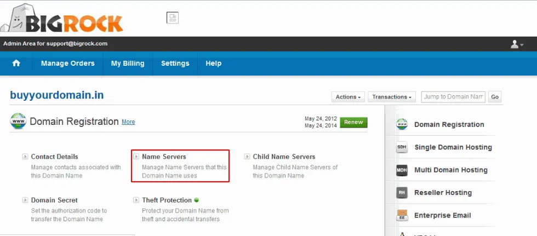
Task: Expand the Contact Details arrow
Action: pyautogui.click(x=25, y=157)
